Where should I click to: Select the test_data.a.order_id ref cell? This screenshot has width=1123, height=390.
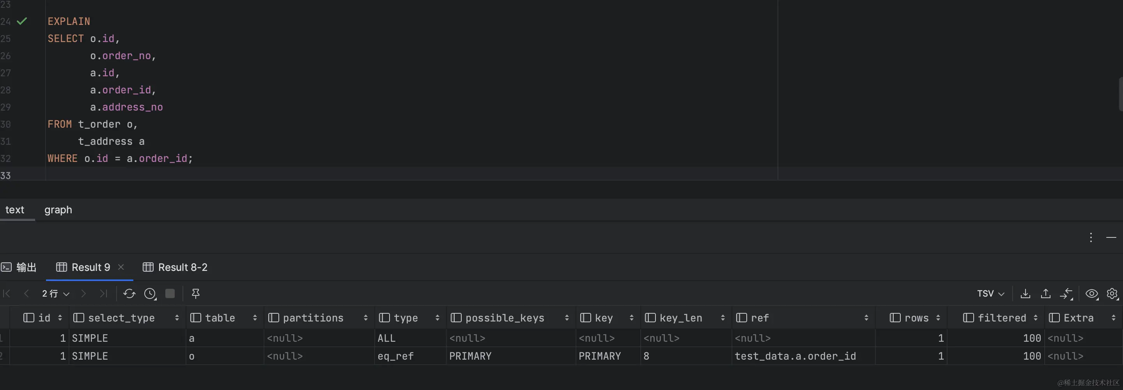(803, 356)
